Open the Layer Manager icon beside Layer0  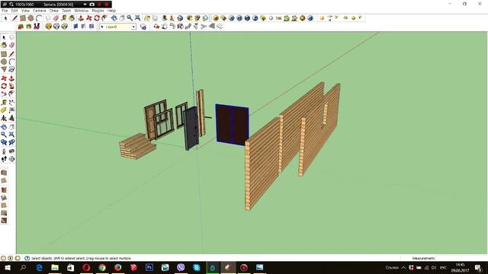[x=143, y=27]
